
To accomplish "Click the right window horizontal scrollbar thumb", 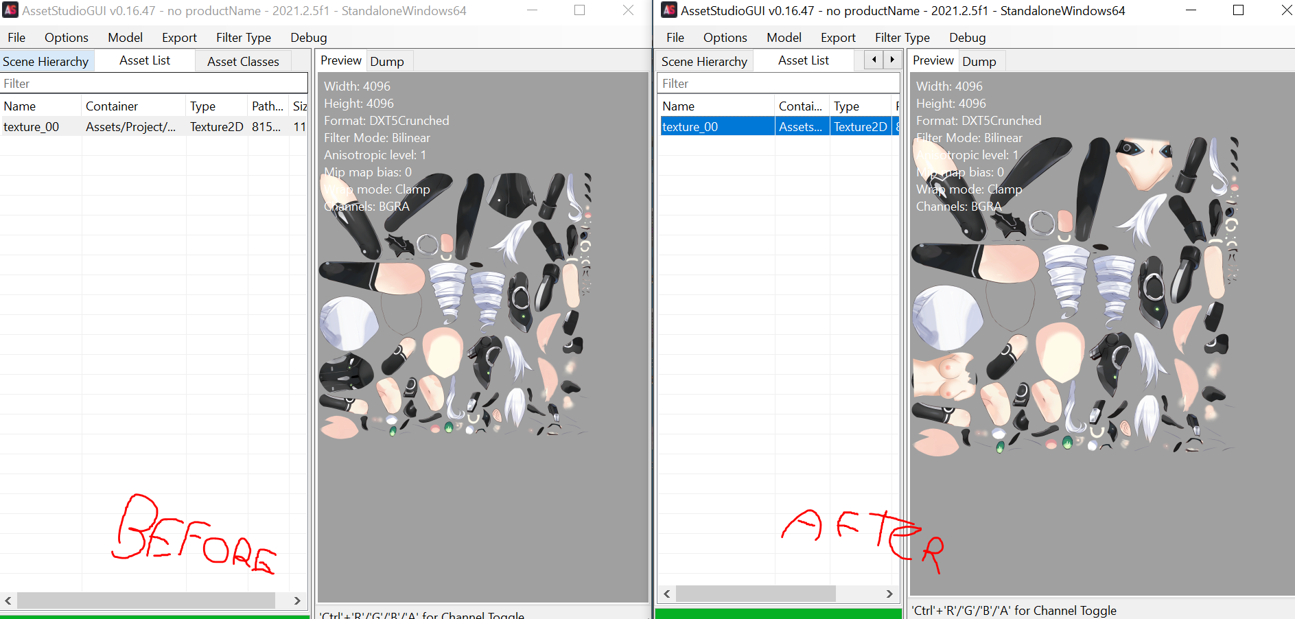I will pyautogui.click(x=756, y=594).
